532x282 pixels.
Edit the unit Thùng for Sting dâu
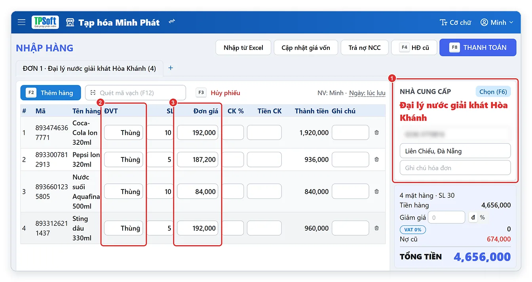pos(123,228)
